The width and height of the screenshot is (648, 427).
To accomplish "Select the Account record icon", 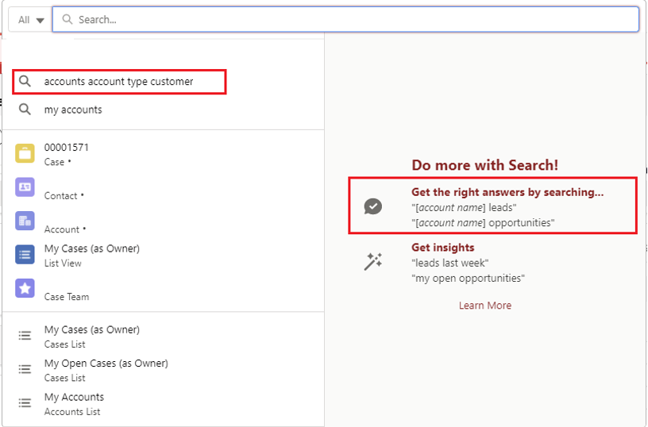I will (25, 221).
